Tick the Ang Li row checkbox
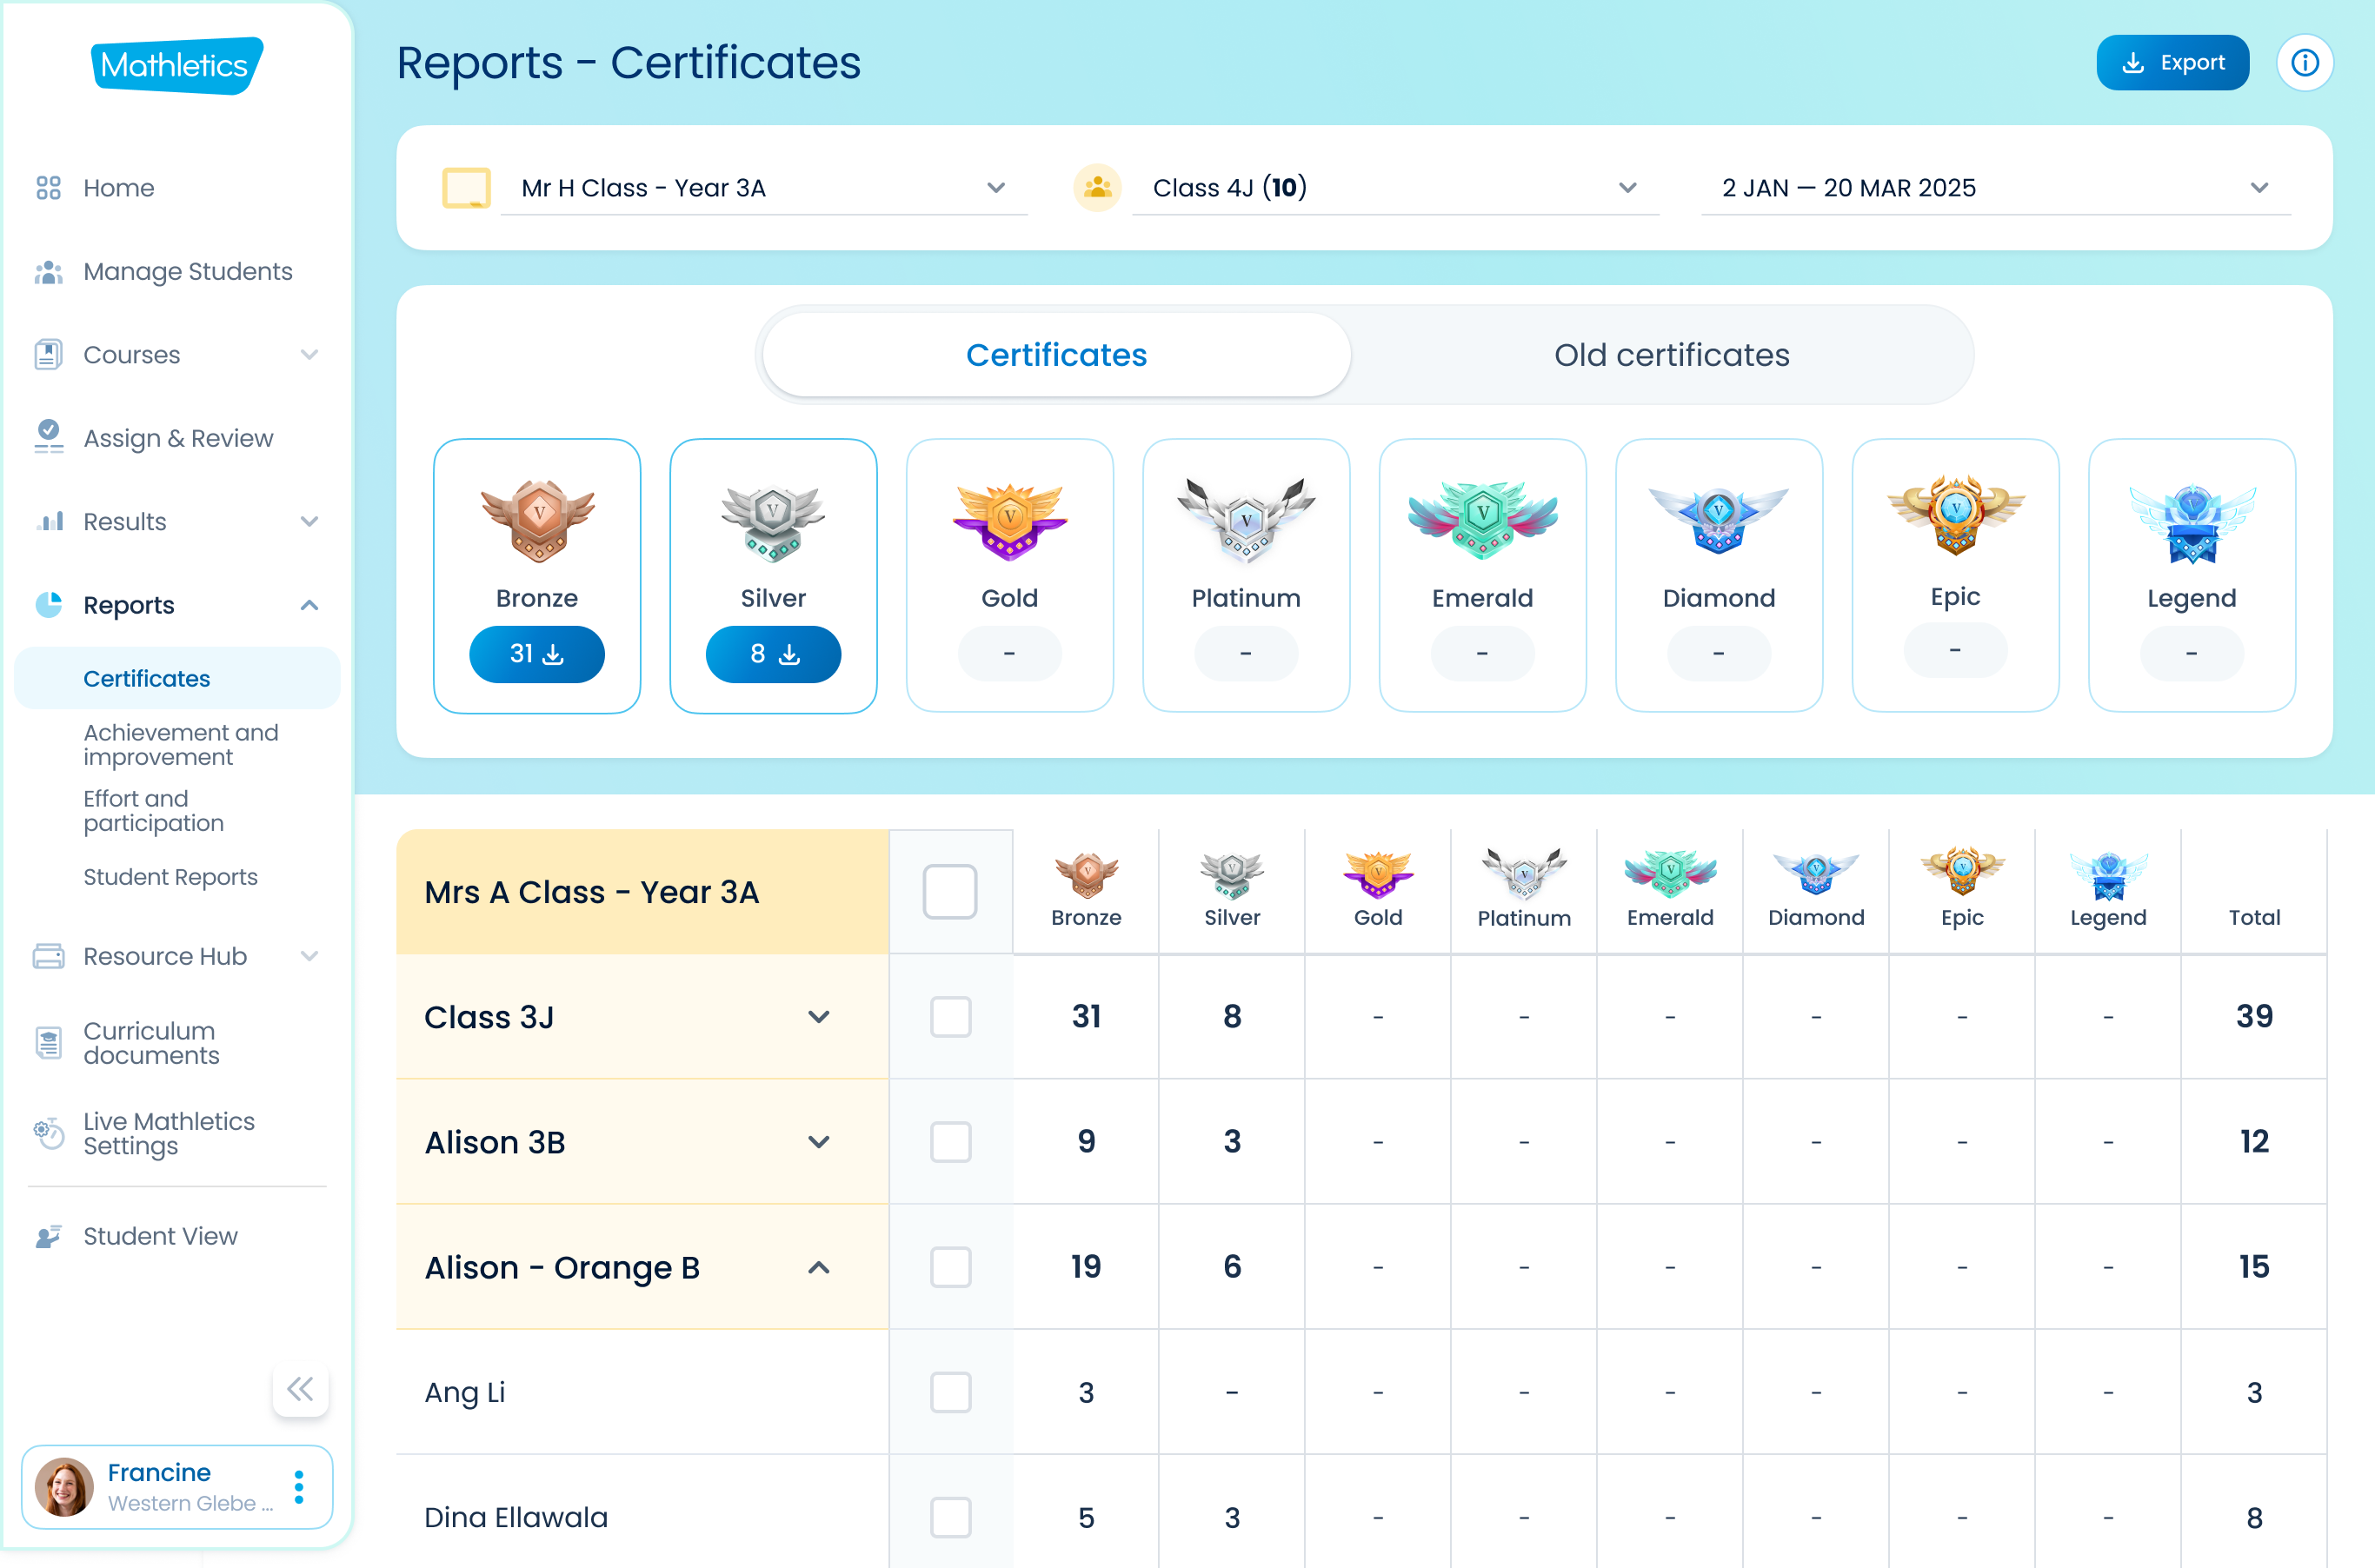This screenshot has height=1568, width=2375. pyautogui.click(x=950, y=1392)
